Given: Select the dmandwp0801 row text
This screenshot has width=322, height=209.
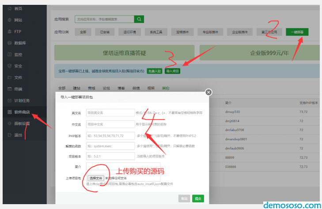Looking at the screenshot, I should (x=236, y=139).
